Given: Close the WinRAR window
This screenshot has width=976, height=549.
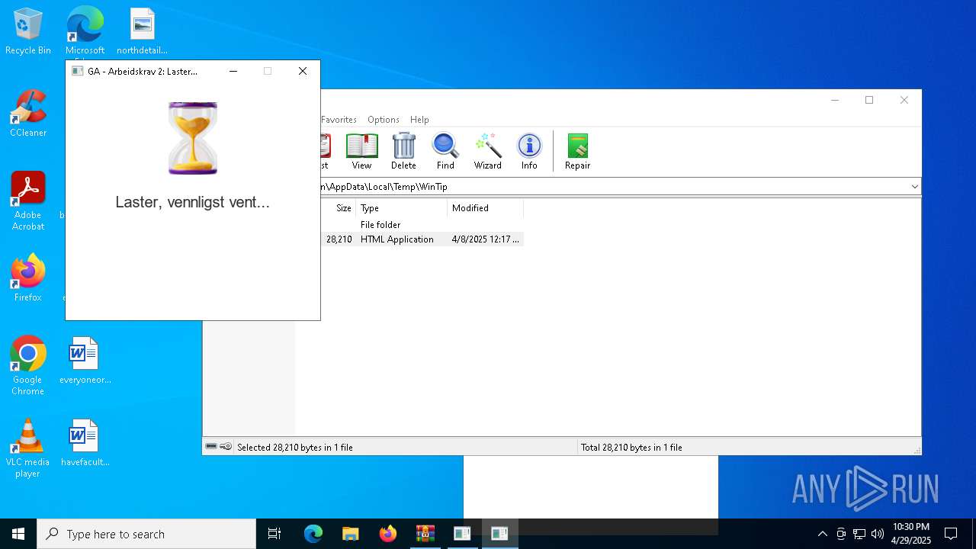Looking at the screenshot, I should click(x=904, y=100).
